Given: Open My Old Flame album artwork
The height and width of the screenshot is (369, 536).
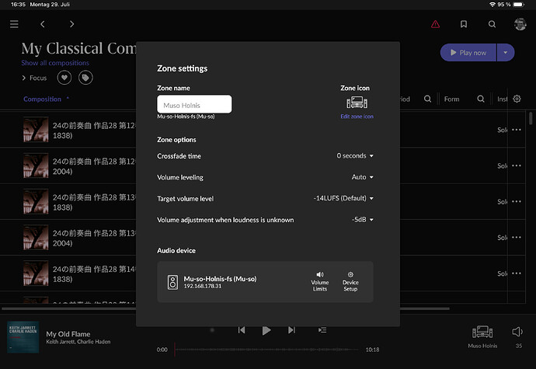Looking at the screenshot, I should coord(23,337).
